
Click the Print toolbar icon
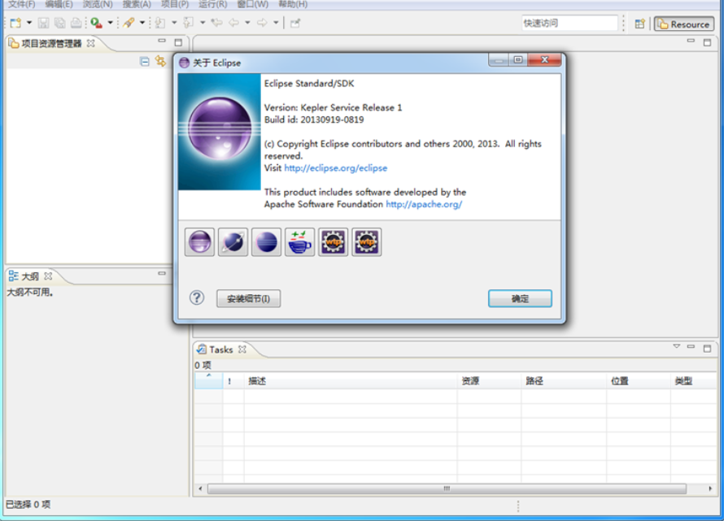[76, 23]
